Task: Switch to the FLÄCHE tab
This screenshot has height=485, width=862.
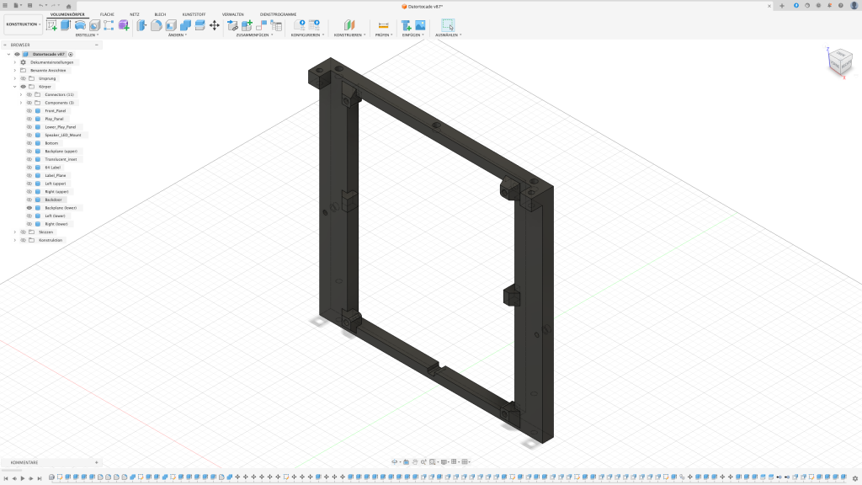Action: click(107, 14)
